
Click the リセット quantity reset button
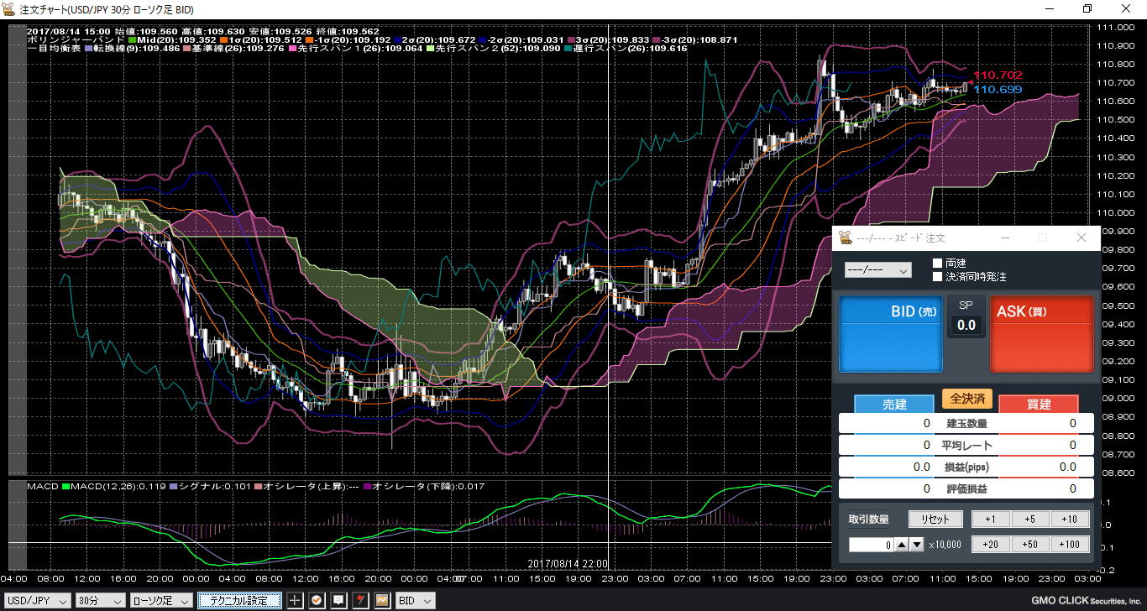[935, 519]
